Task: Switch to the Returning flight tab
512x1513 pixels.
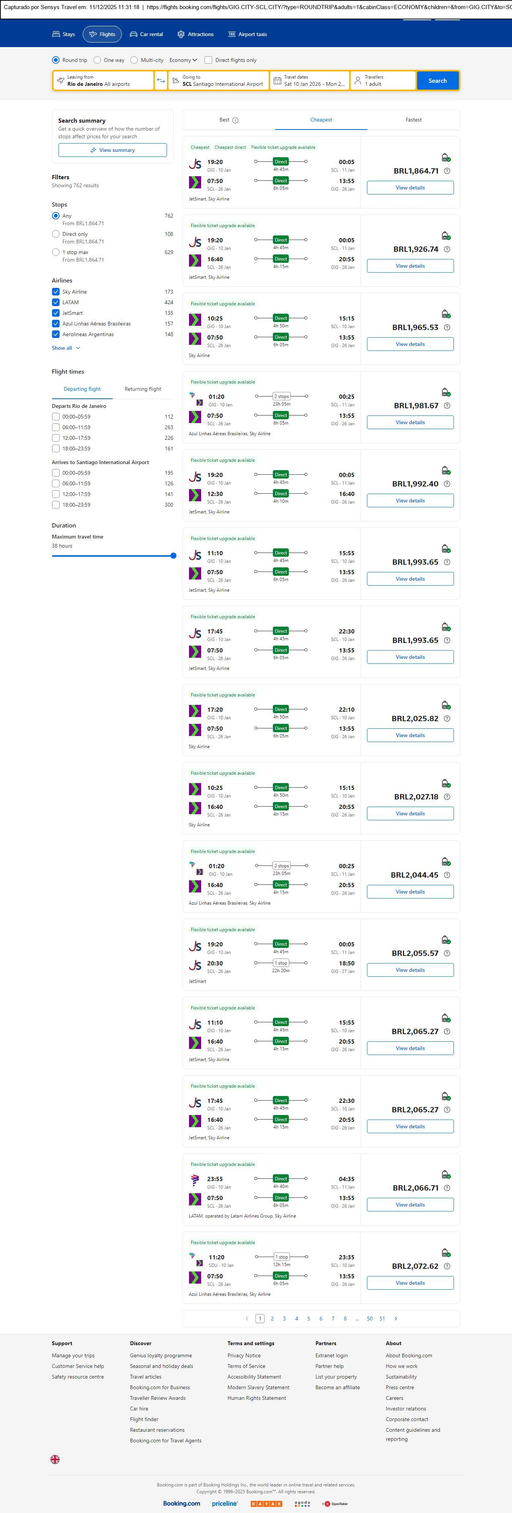Action: coord(143,389)
